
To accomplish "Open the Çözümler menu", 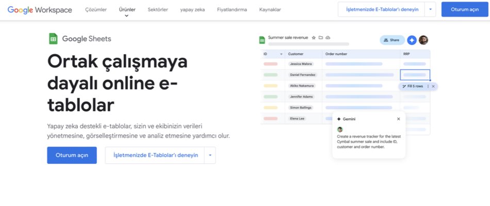I will click(x=96, y=9).
